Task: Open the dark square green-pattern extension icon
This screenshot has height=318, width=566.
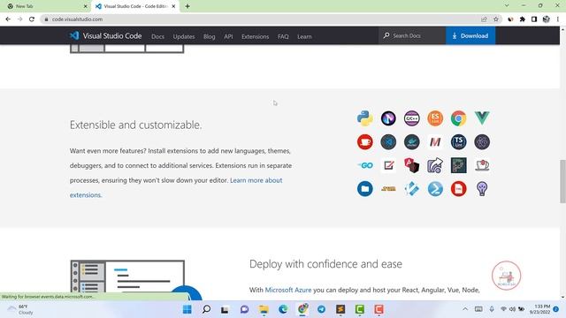Action: click(x=458, y=165)
